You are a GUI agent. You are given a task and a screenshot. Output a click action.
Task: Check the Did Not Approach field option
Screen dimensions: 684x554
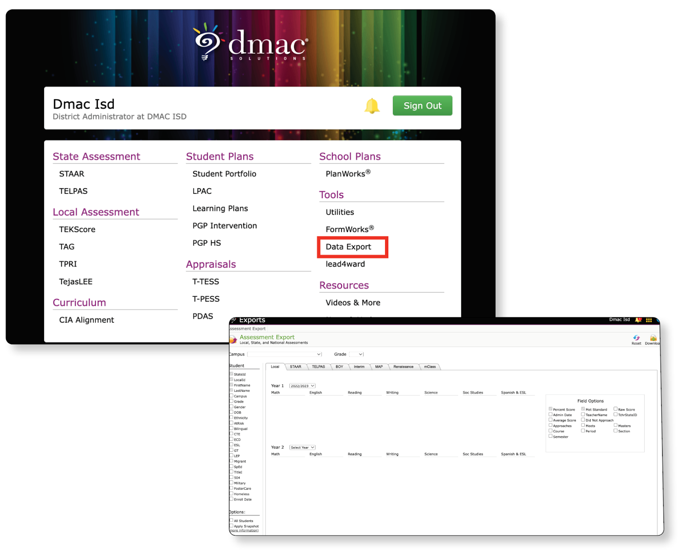tap(583, 420)
